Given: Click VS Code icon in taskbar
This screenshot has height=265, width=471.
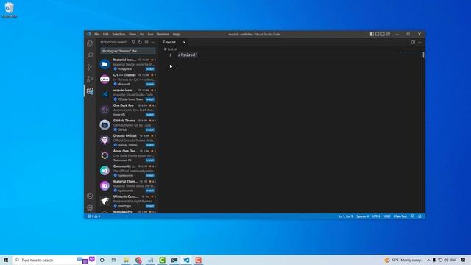Looking at the screenshot, I should pyautogui.click(x=186, y=260).
